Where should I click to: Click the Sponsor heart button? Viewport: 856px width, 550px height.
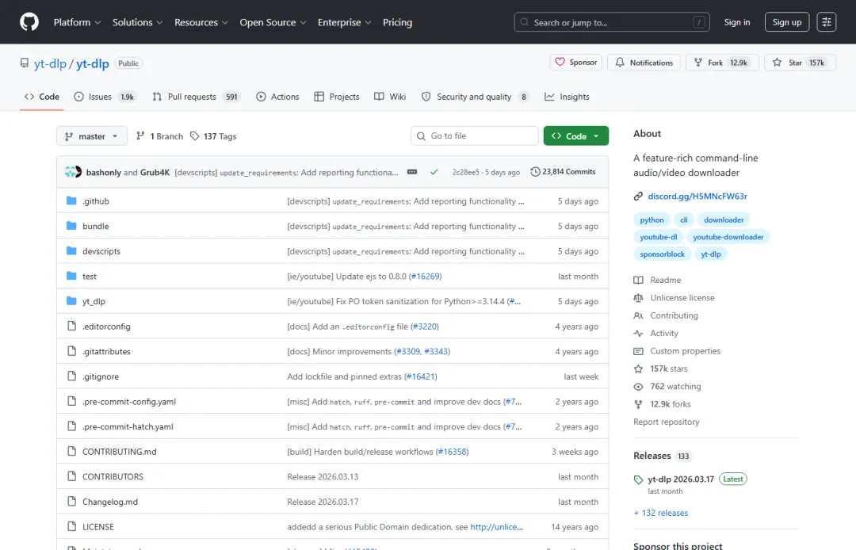click(x=575, y=62)
